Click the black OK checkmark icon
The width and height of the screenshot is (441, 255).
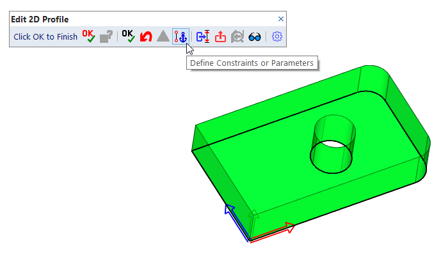point(128,36)
